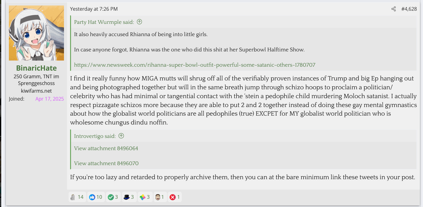This screenshot has height=207, width=423.
Task: Open post number #4,628 permalink
Action: pos(409,9)
